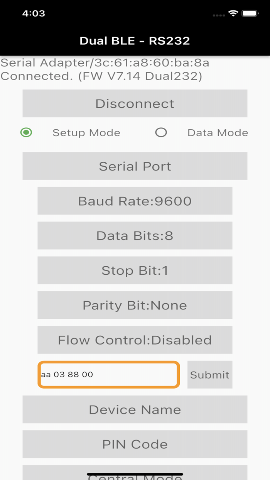
Task: Select the Setup Mode radio button
Action: pyautogui.click(x=26, y=132)
